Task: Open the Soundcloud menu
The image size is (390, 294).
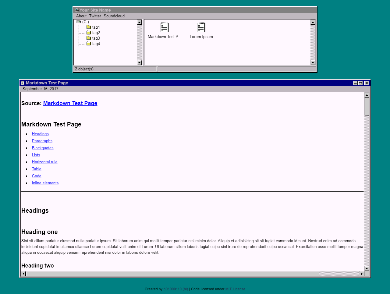Action: coord(114,16)
